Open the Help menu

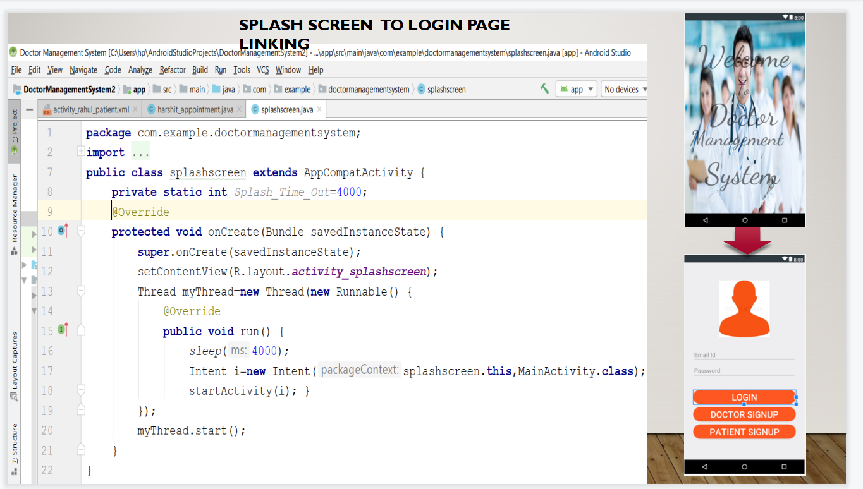(x=316, y=70)
